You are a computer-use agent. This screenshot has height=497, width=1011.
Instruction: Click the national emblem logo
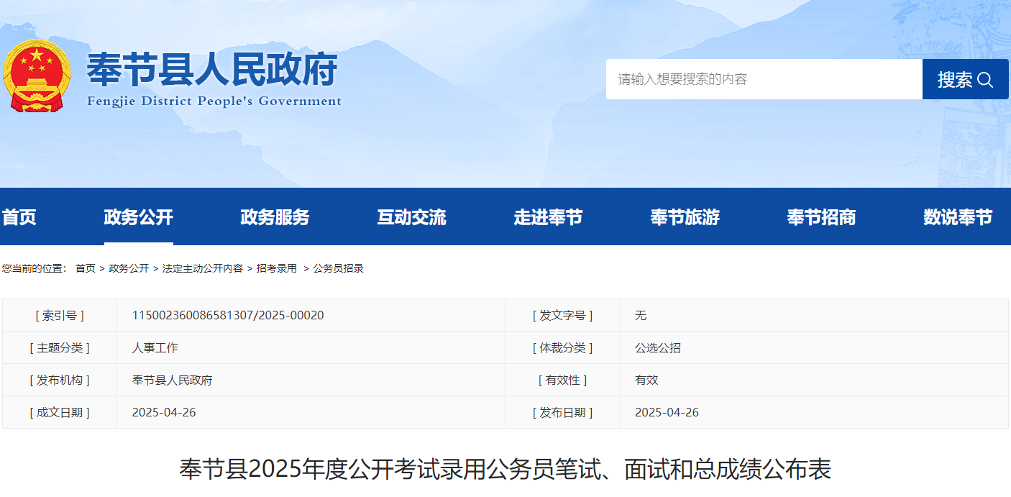[x=37, y=75]
